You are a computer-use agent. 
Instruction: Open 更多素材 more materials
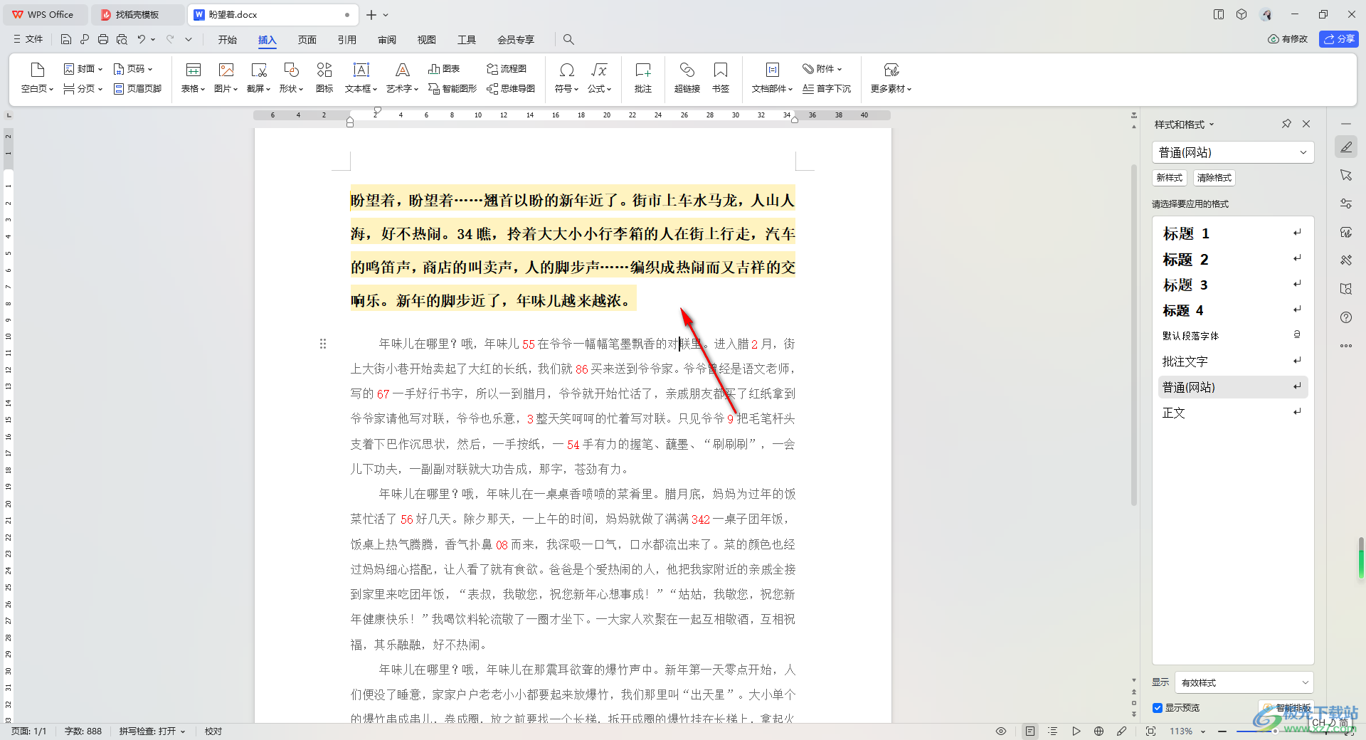click(x=891, y=70)
